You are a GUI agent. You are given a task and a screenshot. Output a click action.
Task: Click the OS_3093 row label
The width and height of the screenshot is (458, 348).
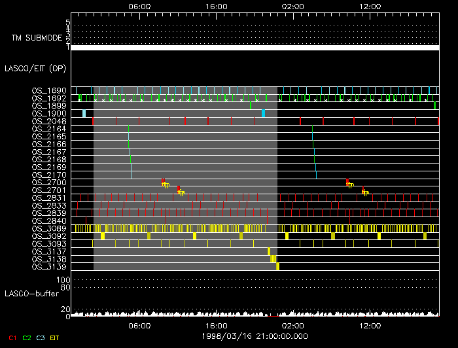click(x=49, y=244)
